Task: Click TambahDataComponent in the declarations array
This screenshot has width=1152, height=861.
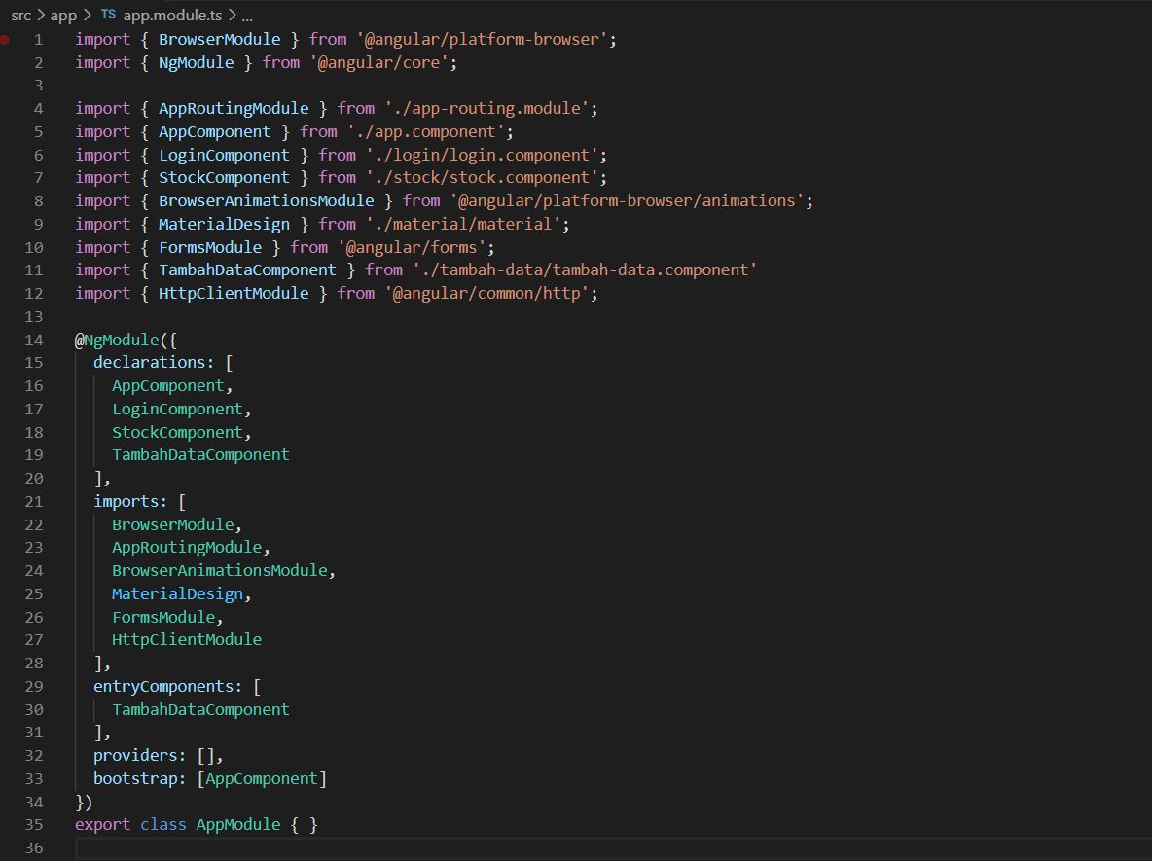Action: click(x=200, y=454)
